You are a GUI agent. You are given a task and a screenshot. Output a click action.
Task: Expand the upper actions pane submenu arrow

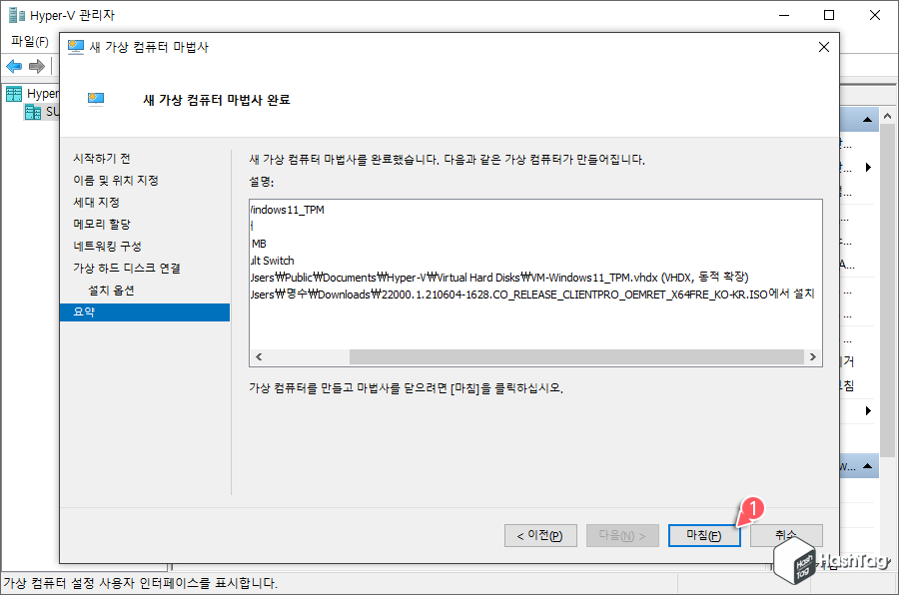pos(868,168)
